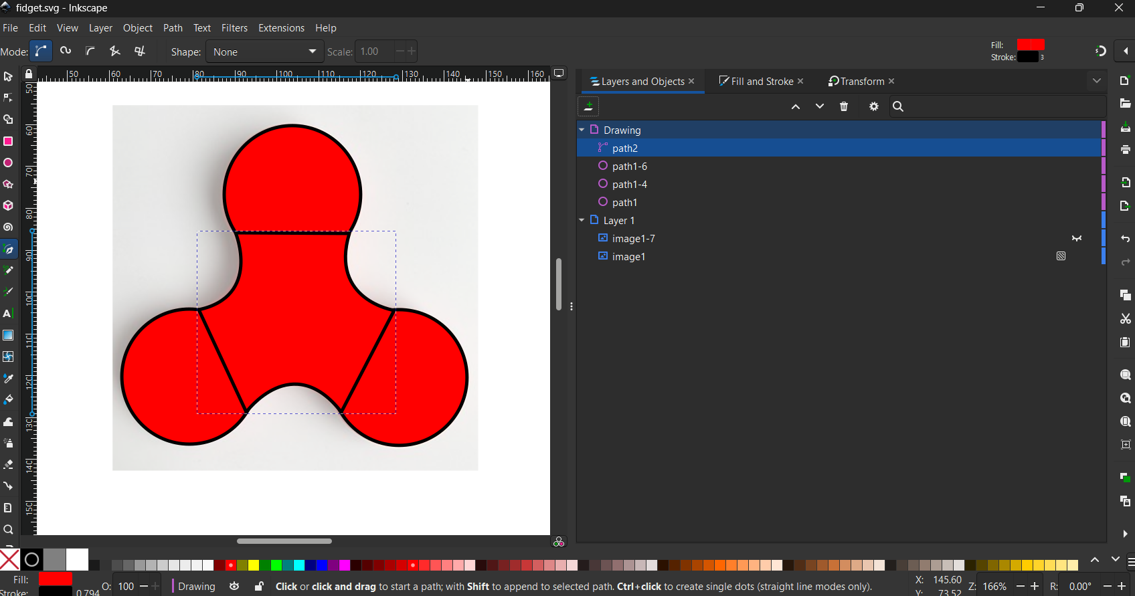
Task: Collapse the Layer 1 group
Action: 582,220
